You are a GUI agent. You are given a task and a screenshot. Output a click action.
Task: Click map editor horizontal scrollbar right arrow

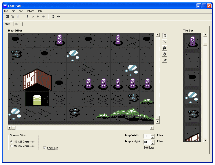152,128
